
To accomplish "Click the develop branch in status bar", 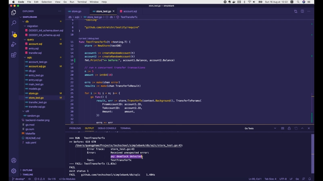I will point(18,179).
